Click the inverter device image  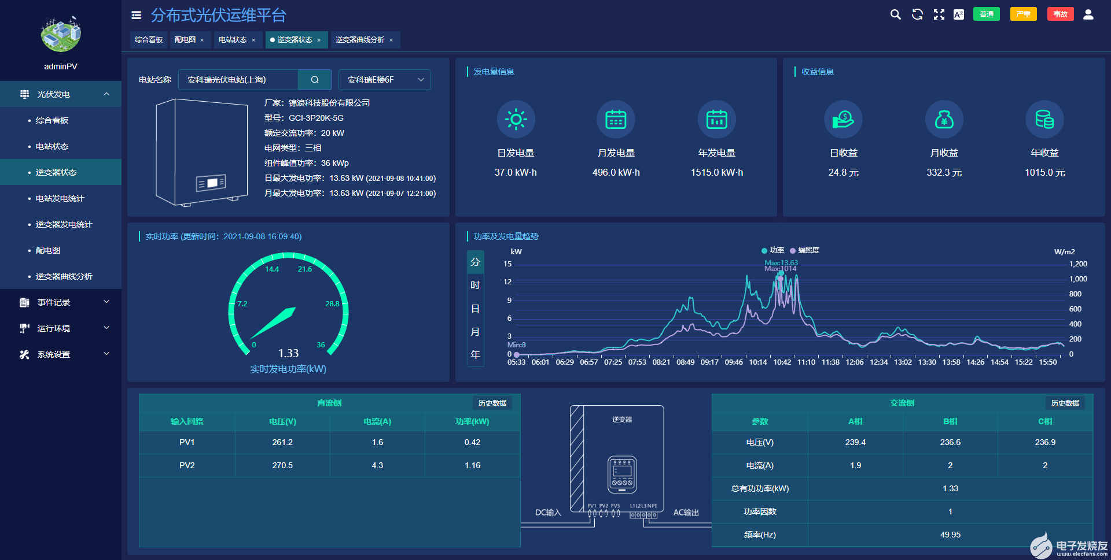(x=201, y=153)
